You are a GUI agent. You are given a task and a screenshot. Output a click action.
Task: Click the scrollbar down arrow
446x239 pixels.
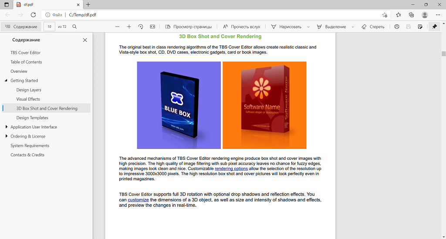pyautogui.click(x=443, y=237)
